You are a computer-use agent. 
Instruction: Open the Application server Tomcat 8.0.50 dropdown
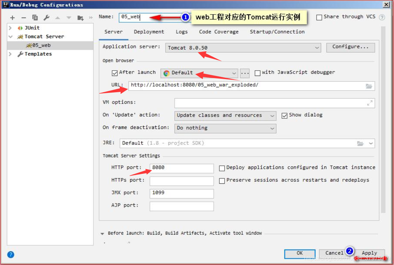pyautogui.click(x=243, y=48)
